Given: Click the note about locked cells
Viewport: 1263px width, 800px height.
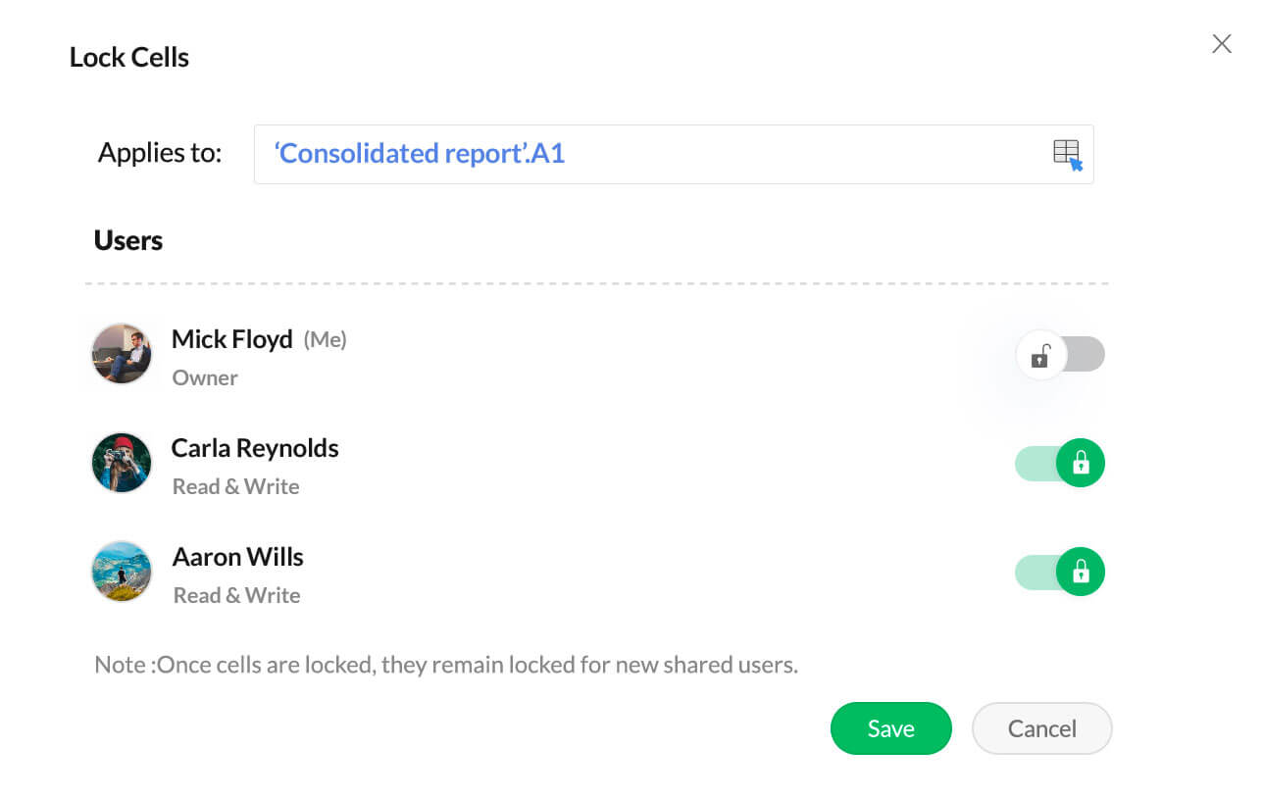Looking at the screenshot, I should coord(446,665).
